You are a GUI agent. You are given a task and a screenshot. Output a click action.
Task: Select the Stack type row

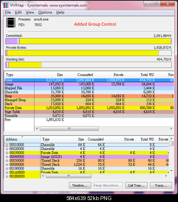(89, 104)
